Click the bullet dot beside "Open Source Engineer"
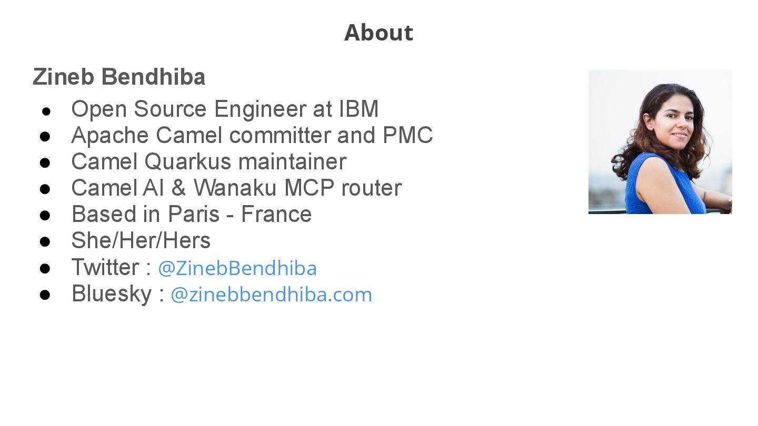Viewport: 758px width, 426px height. (46, 111)
